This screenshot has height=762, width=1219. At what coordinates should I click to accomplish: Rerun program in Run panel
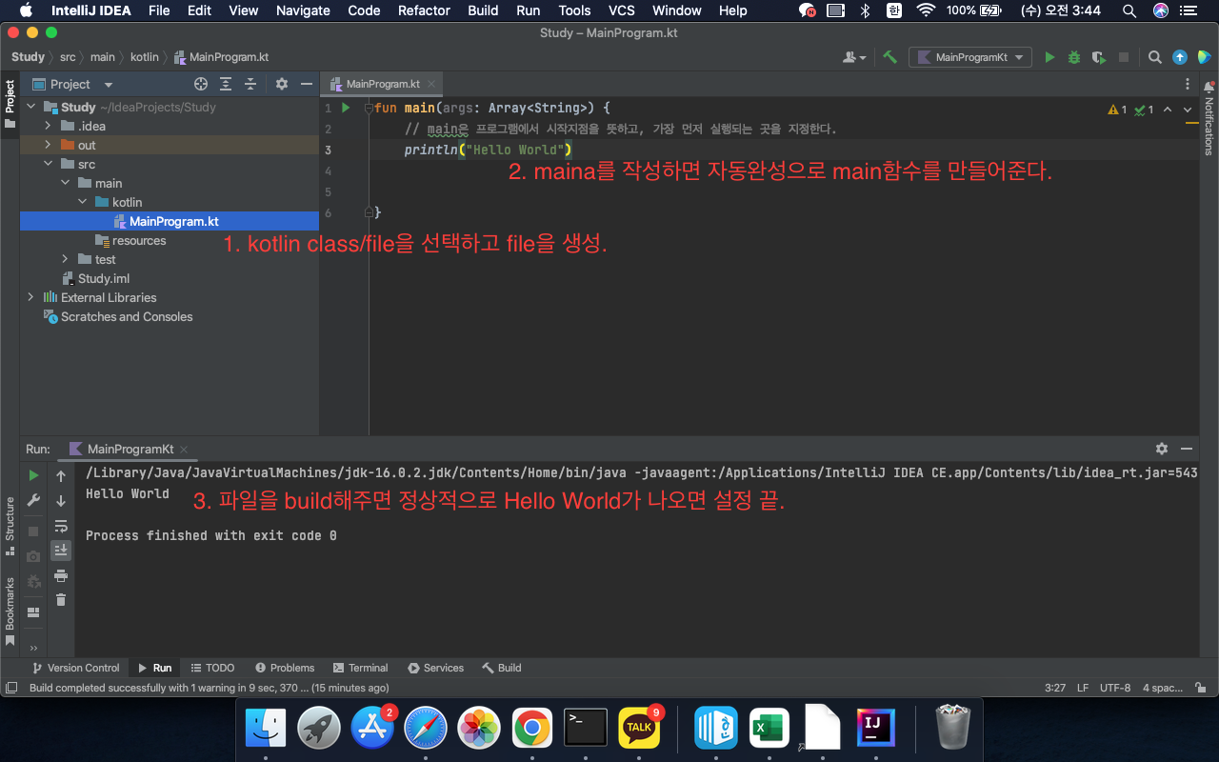point(33,475)
